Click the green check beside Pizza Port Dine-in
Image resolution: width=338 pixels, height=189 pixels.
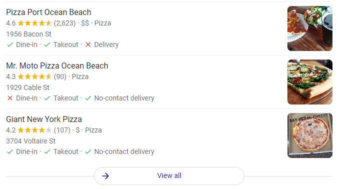10,45
